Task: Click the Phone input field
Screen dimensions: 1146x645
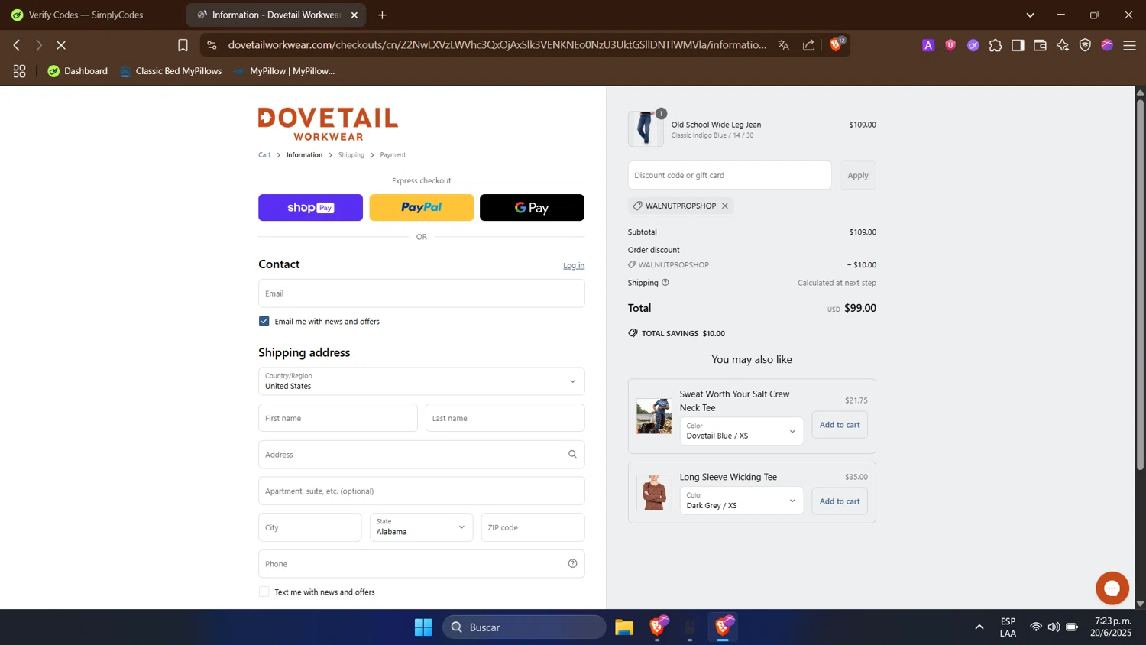Action: [421, 564]
